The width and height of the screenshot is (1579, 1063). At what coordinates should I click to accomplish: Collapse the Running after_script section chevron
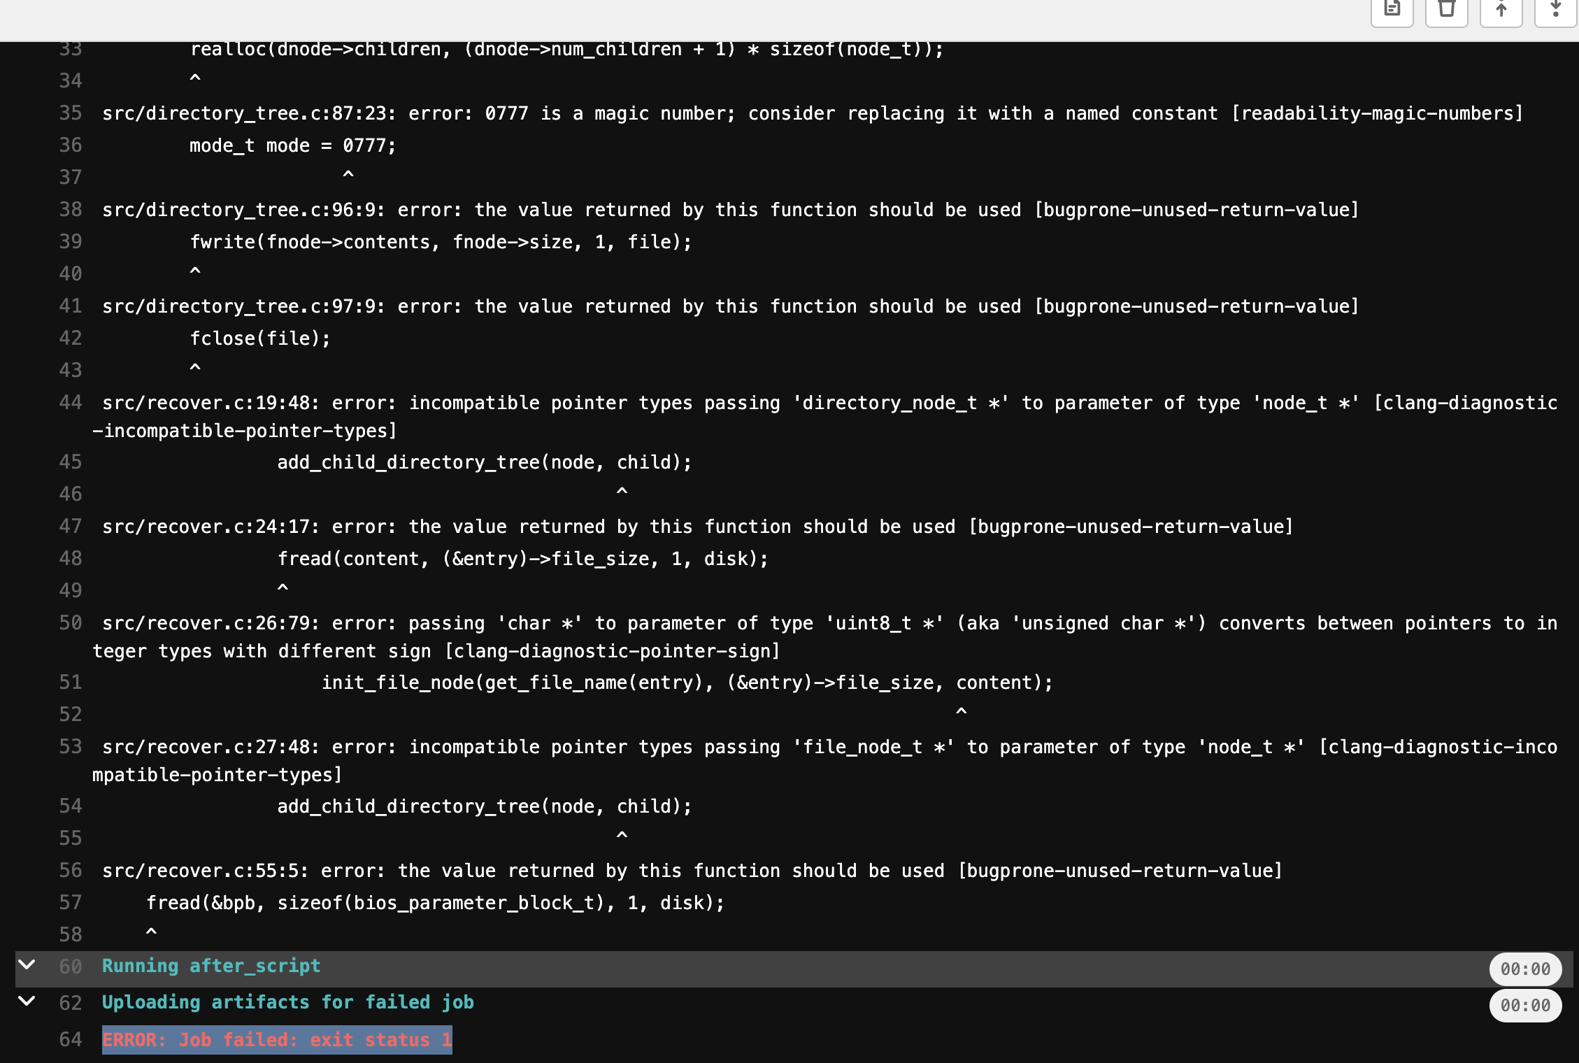pyautogui.click(x=27, y=965)
